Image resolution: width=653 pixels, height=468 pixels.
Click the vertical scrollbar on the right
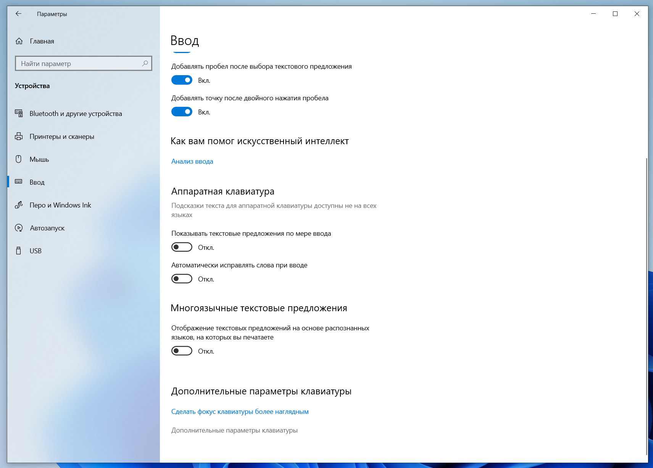pos(646,305)
